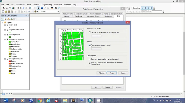Viewport: 185px width, 103px height.
Task: Go back with the Précédent button
Action: (x=101, y=73)
